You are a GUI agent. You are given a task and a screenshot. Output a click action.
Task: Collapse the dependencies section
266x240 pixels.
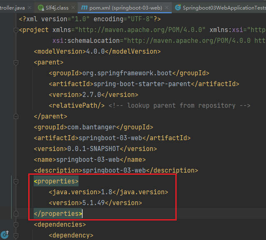click(x=16, y=225)
